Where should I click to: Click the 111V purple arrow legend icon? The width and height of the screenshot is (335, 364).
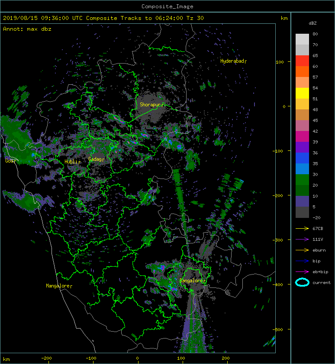pos(302,239)
